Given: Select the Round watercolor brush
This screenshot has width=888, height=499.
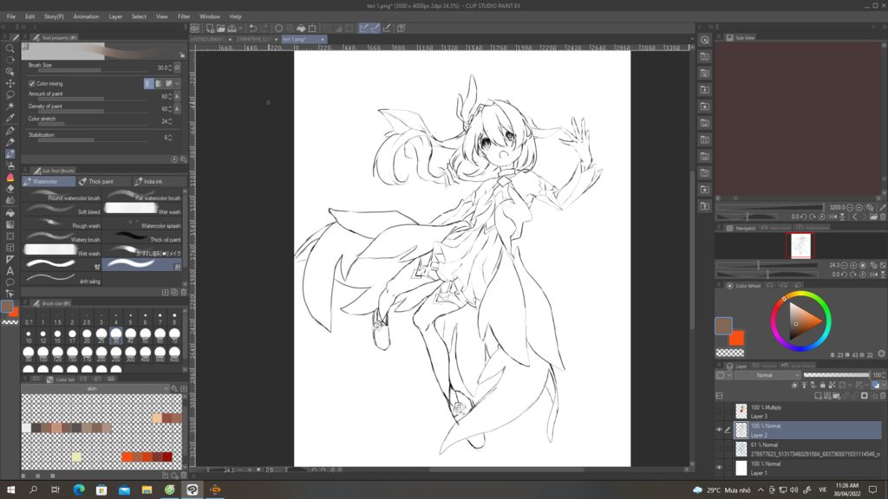Looking at the screenshot, I should pos(62,197).
